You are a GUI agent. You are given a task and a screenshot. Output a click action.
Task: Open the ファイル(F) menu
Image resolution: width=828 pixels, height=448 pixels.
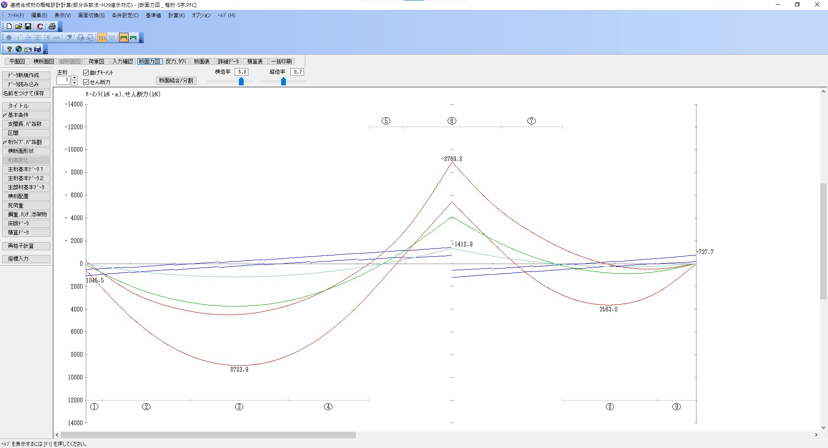click(16, 15)
